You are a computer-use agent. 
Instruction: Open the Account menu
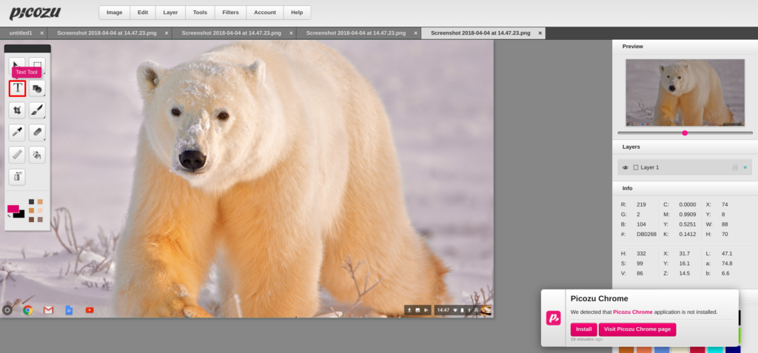click(x=265, y=13)
